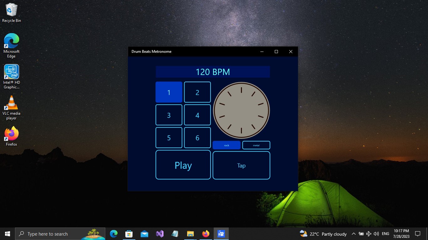
Task: Click the 120 BPM display field
Action: 213,72
